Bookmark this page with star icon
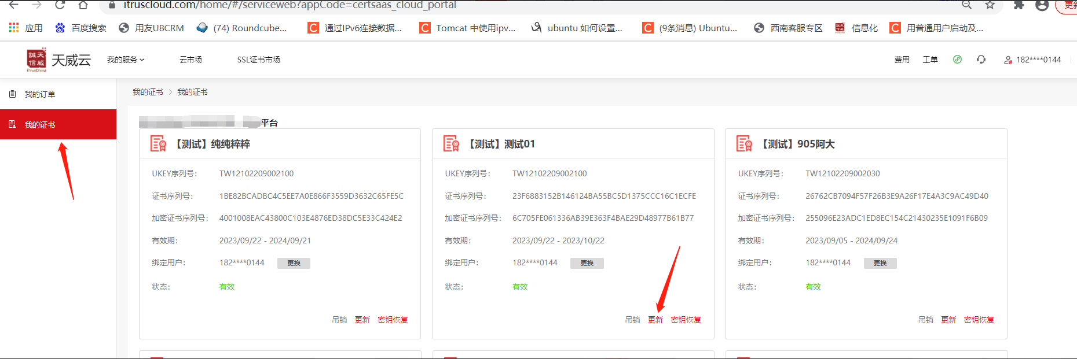The height and width of the screenshot is (359, 1077). [x=990, y=5]
